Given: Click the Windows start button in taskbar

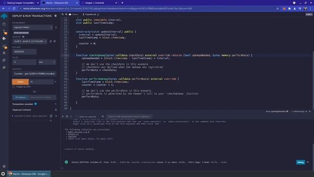Looking at the screenshot, I should pos(3,174).
